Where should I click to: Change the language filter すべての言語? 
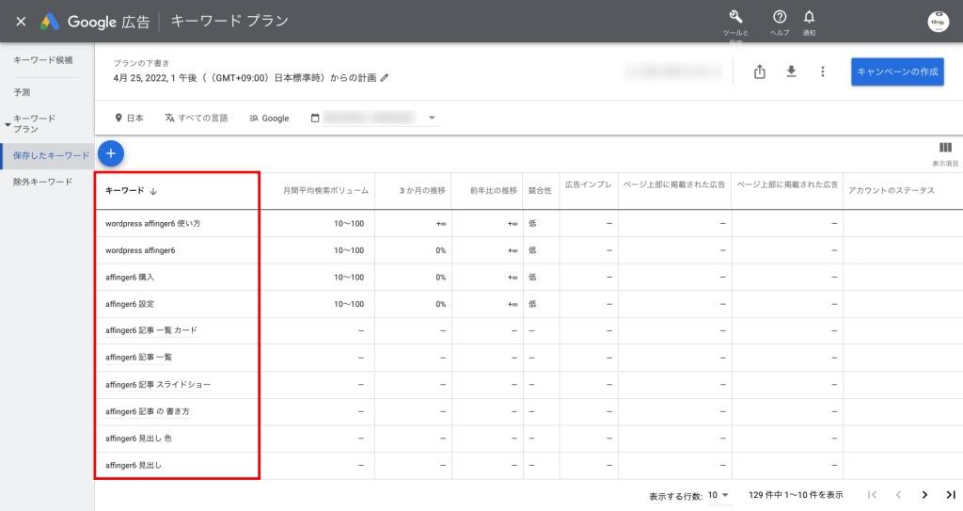(x=196, y=118)
